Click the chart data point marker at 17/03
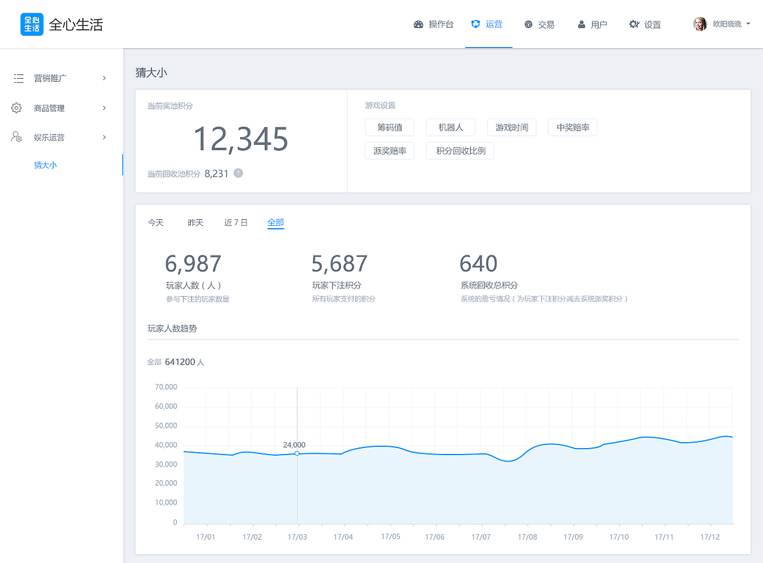Screen dimensions: 763x563 [x=297, y=453]
